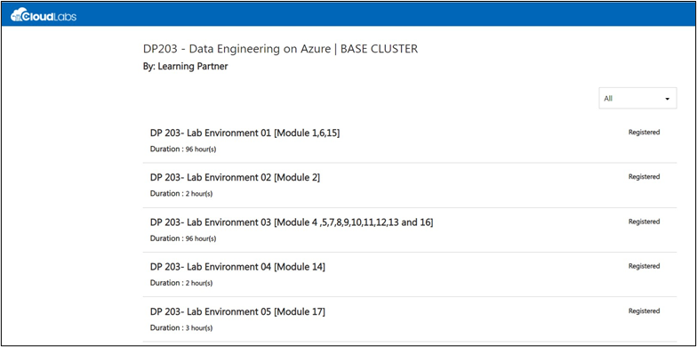Open Lab Environment 01 Module 1,6,15
Viewport: 697px width, 347px height.
point(245,133)
